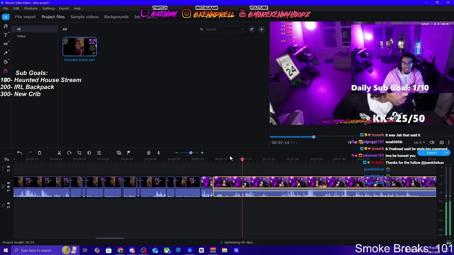Screen dimensions: 454x255
Task: Expand the Export button dropdown arrow
Action: point(447,153)
